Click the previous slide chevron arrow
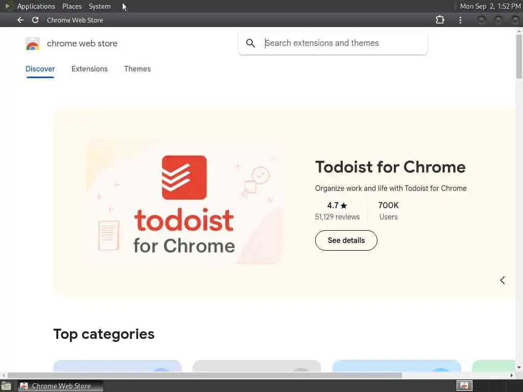 [x=503, y=280]
